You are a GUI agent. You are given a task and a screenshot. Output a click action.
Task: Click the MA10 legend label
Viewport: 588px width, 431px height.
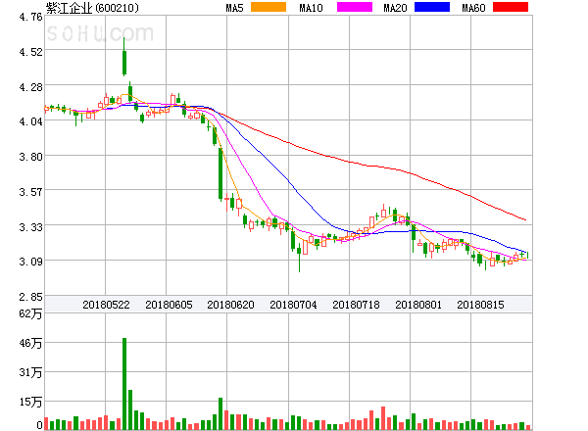pyautogui.click(x=311, y=8)
